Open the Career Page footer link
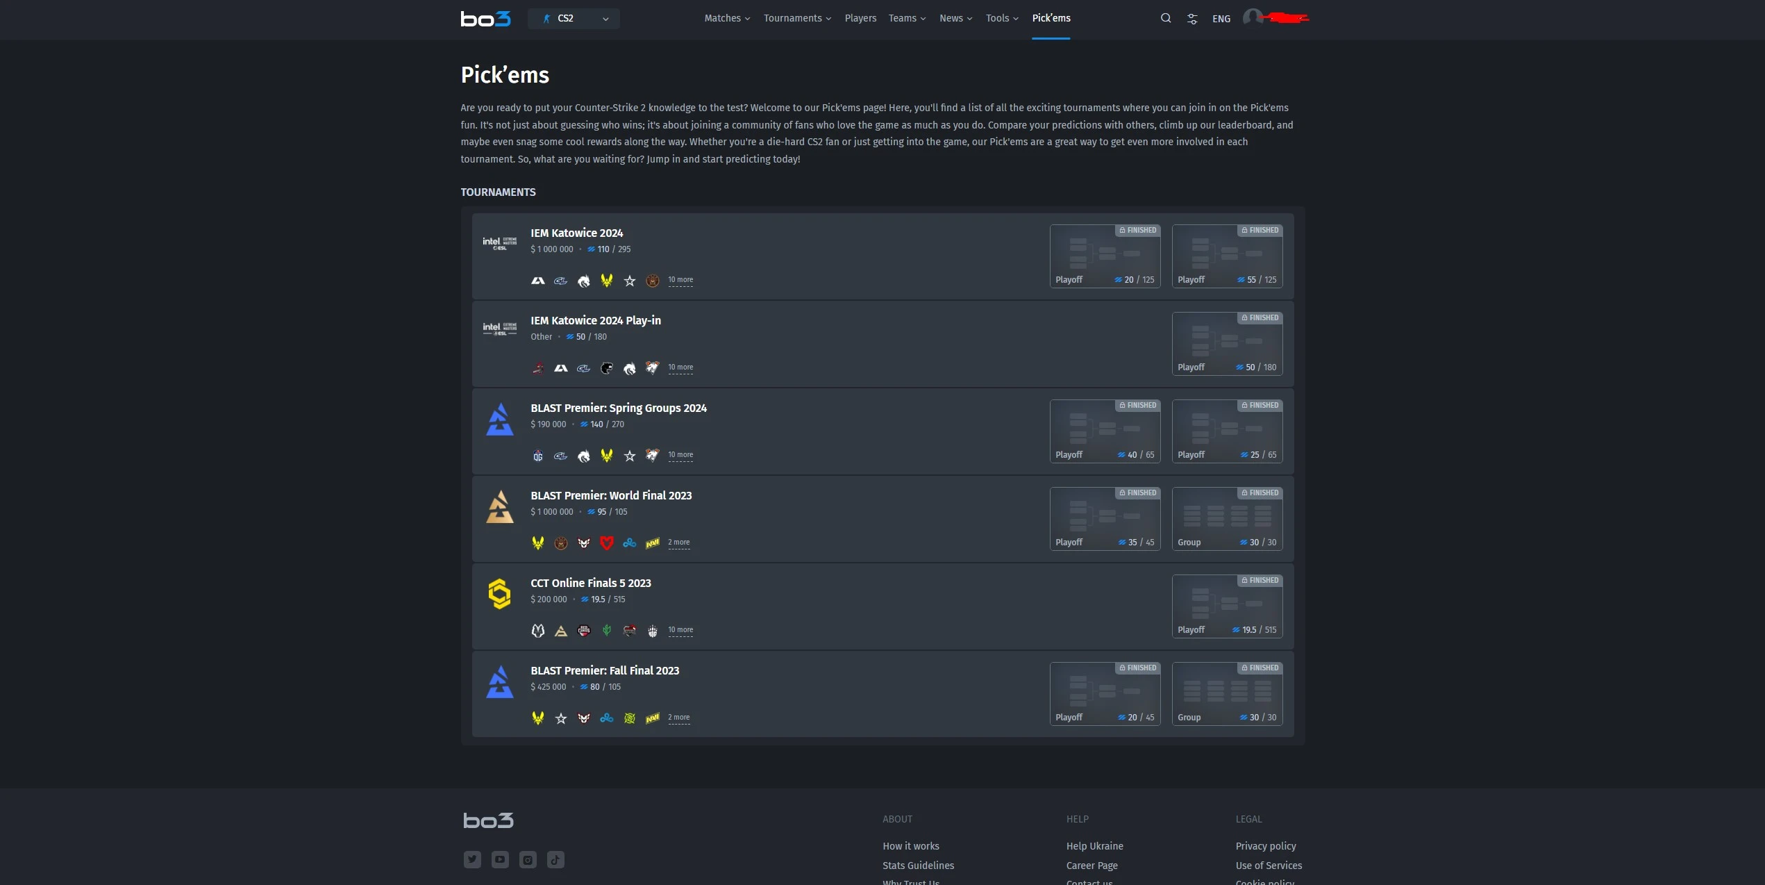Screen dimensions: 1765x885 pos(1091,866)
